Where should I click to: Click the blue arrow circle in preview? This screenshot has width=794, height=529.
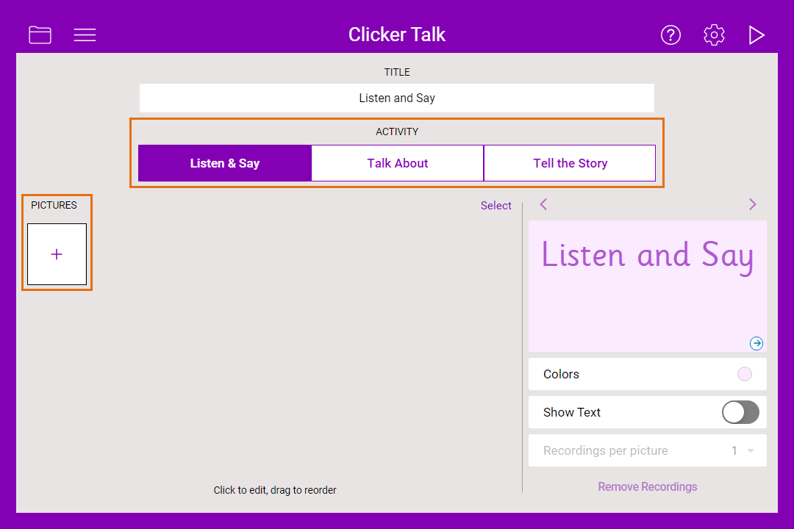coord(756,343)
